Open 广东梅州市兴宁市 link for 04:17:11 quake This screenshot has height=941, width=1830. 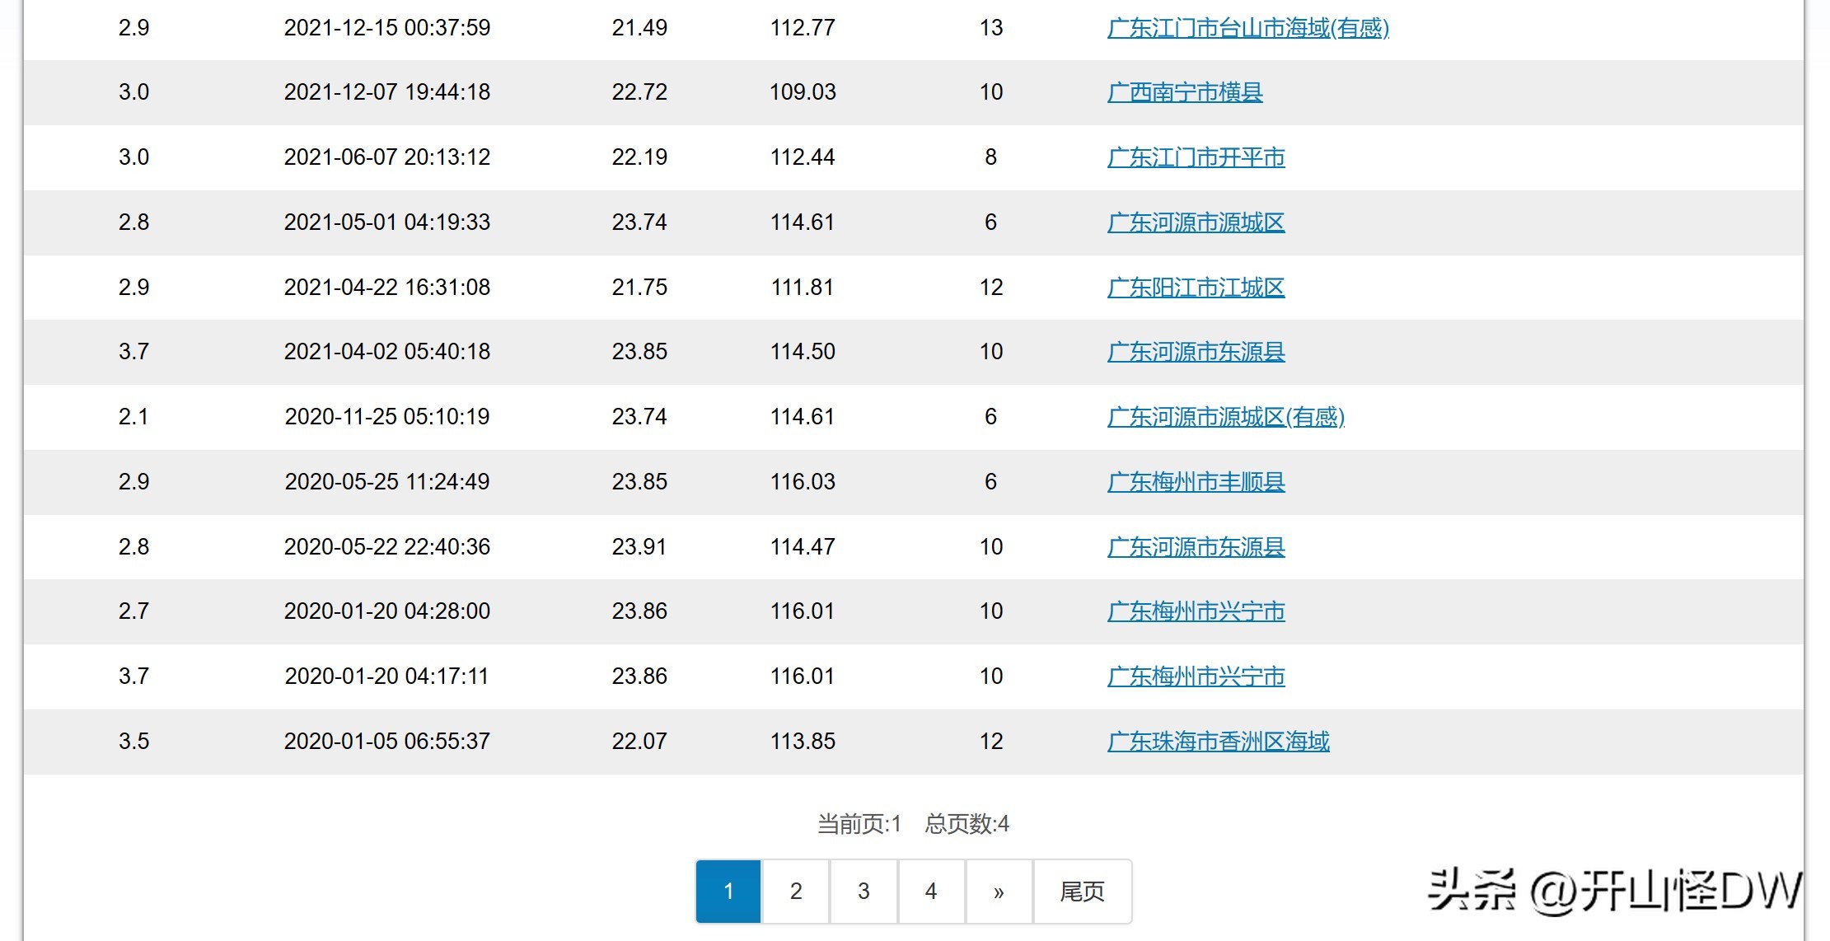(1196, 676)
